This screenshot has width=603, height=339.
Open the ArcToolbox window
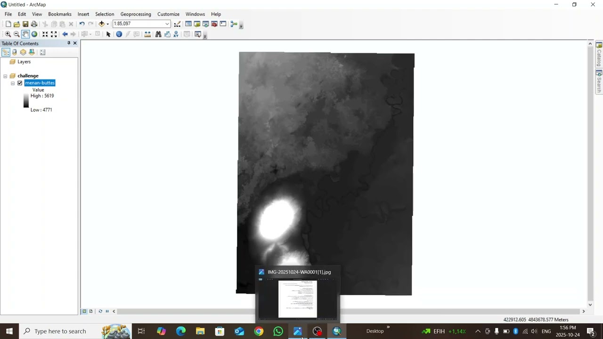[214, 24]
